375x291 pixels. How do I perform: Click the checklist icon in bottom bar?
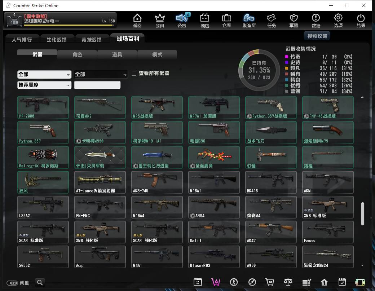tap(306, 282)
